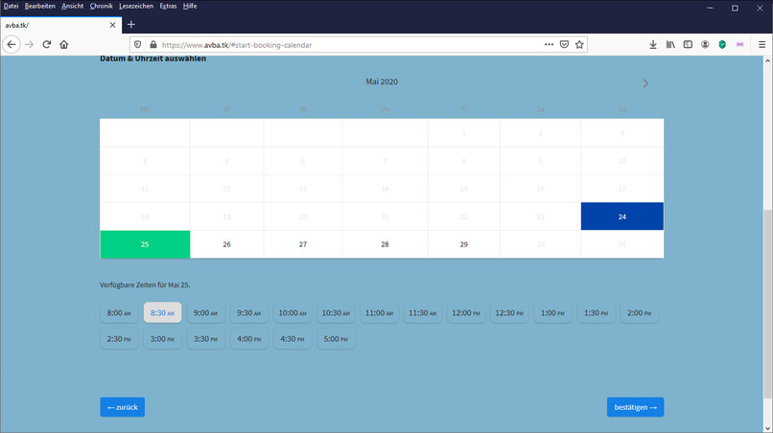Bookmark this page with the star

(x=579, y=44)
